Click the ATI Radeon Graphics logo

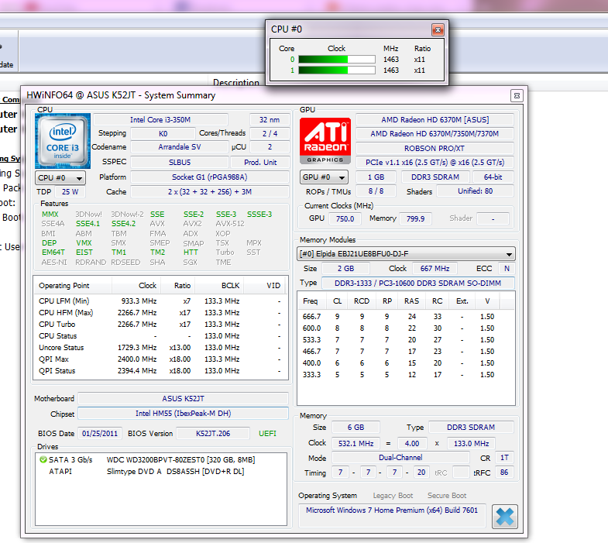[x=325, y=141]
